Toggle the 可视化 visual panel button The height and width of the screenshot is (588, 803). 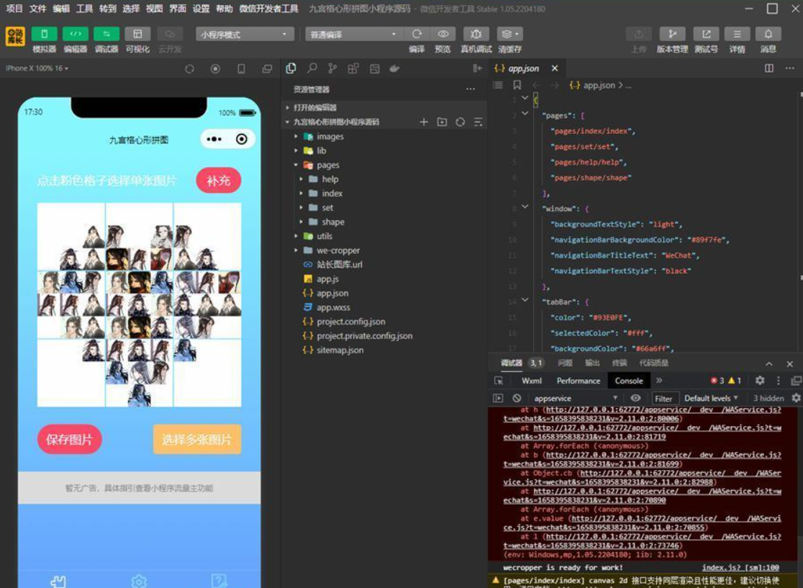pyautogui.click(x=137, y=34)
